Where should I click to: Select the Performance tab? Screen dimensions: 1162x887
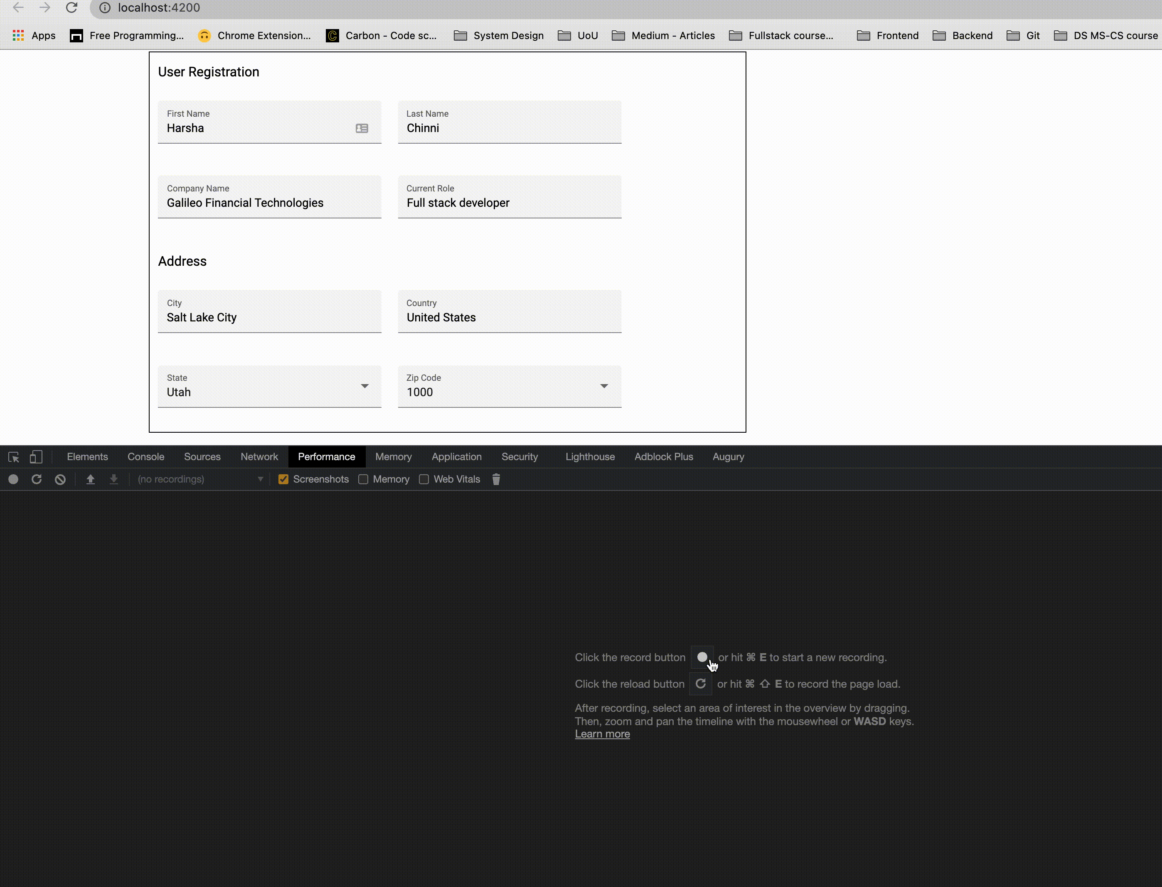[x=327, y=457]
